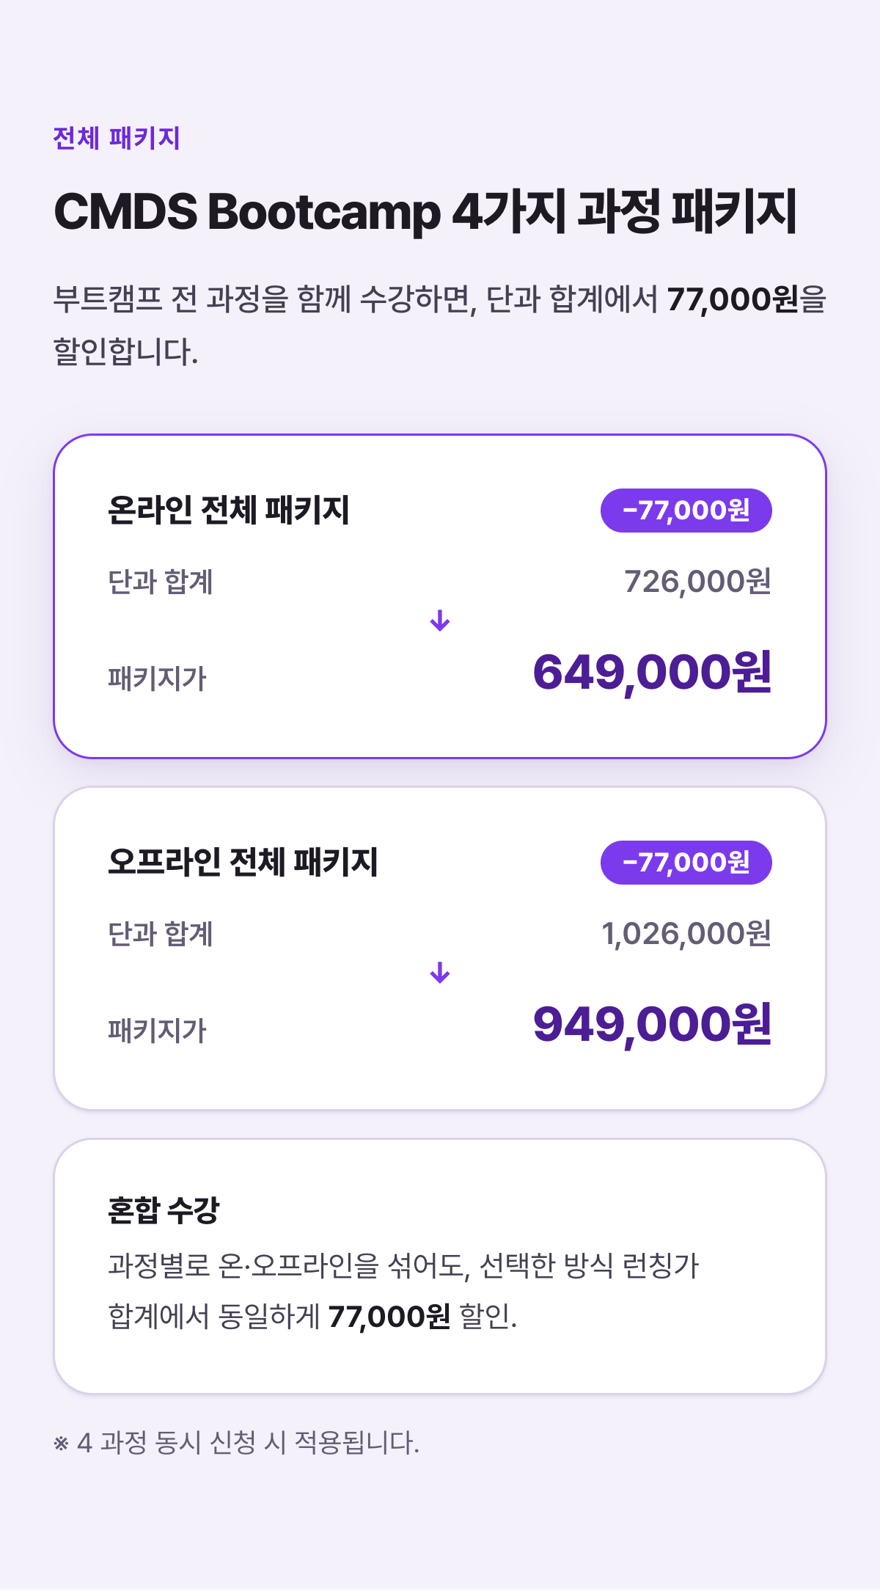Screen dimensions: 880x1591
Task: Select the 온라인 전체 패키지 card title
Action: (228, 510)
